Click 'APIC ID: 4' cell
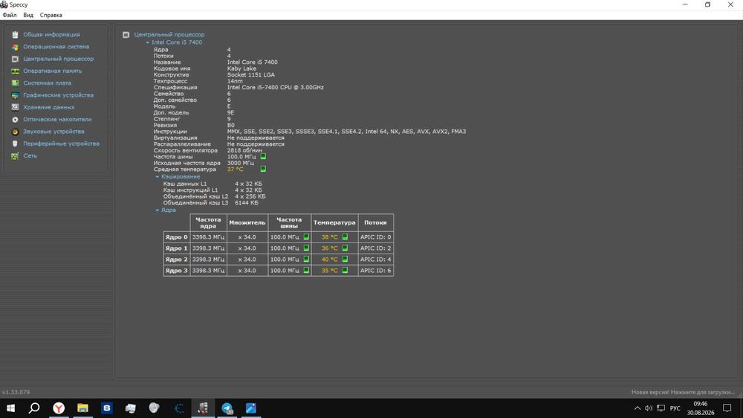This screenshot has height=418, width=743. coord(375,259)
